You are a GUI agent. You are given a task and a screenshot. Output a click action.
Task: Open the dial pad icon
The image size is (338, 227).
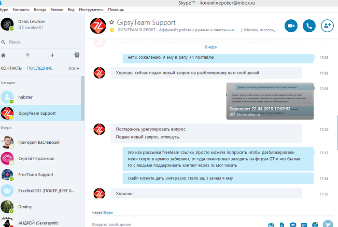[28, 55]
